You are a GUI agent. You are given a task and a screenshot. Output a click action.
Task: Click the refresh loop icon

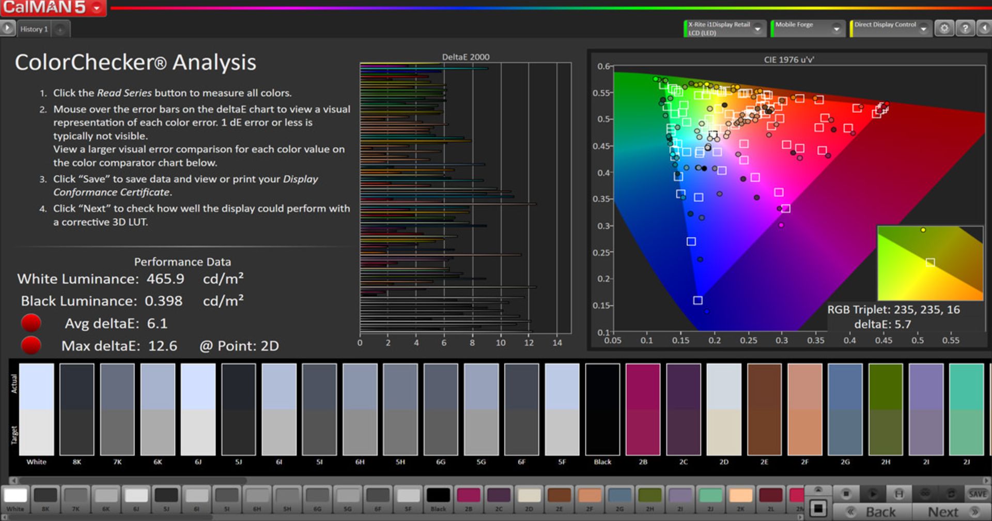pos(951,494)
